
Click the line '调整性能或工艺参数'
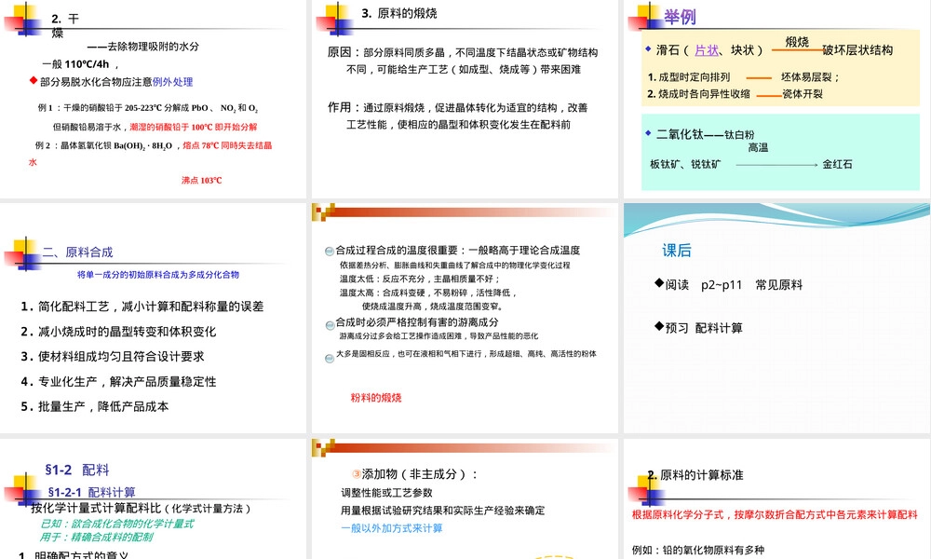tap(386, 493)
